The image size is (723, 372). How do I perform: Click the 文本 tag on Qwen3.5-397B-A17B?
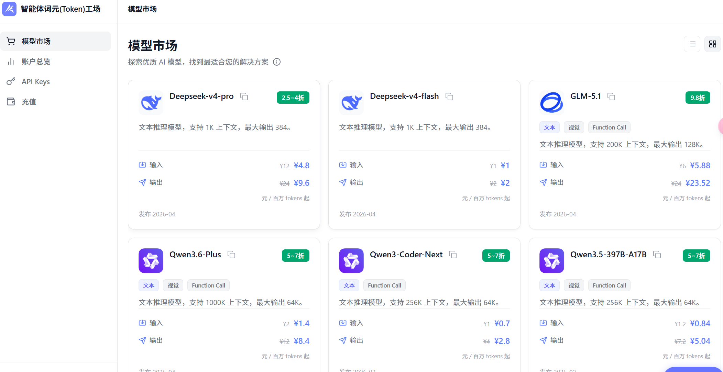(x=549, y=285)
